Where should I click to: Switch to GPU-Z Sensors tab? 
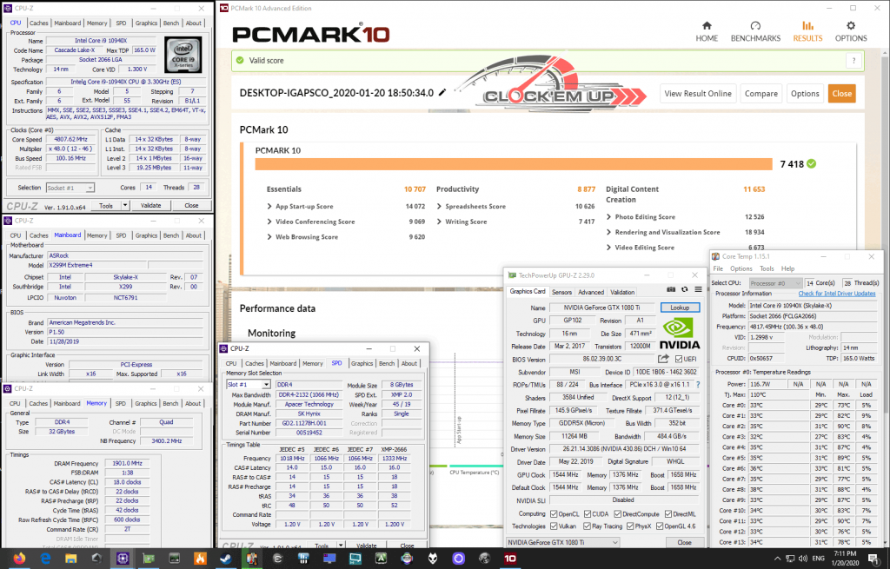pos(562,292)
